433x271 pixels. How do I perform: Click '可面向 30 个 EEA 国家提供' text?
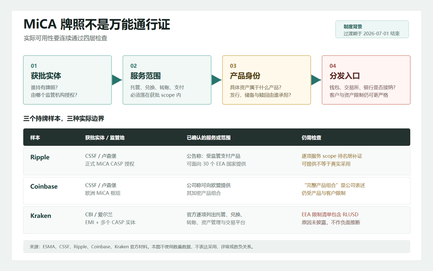[x=216, y=164]
